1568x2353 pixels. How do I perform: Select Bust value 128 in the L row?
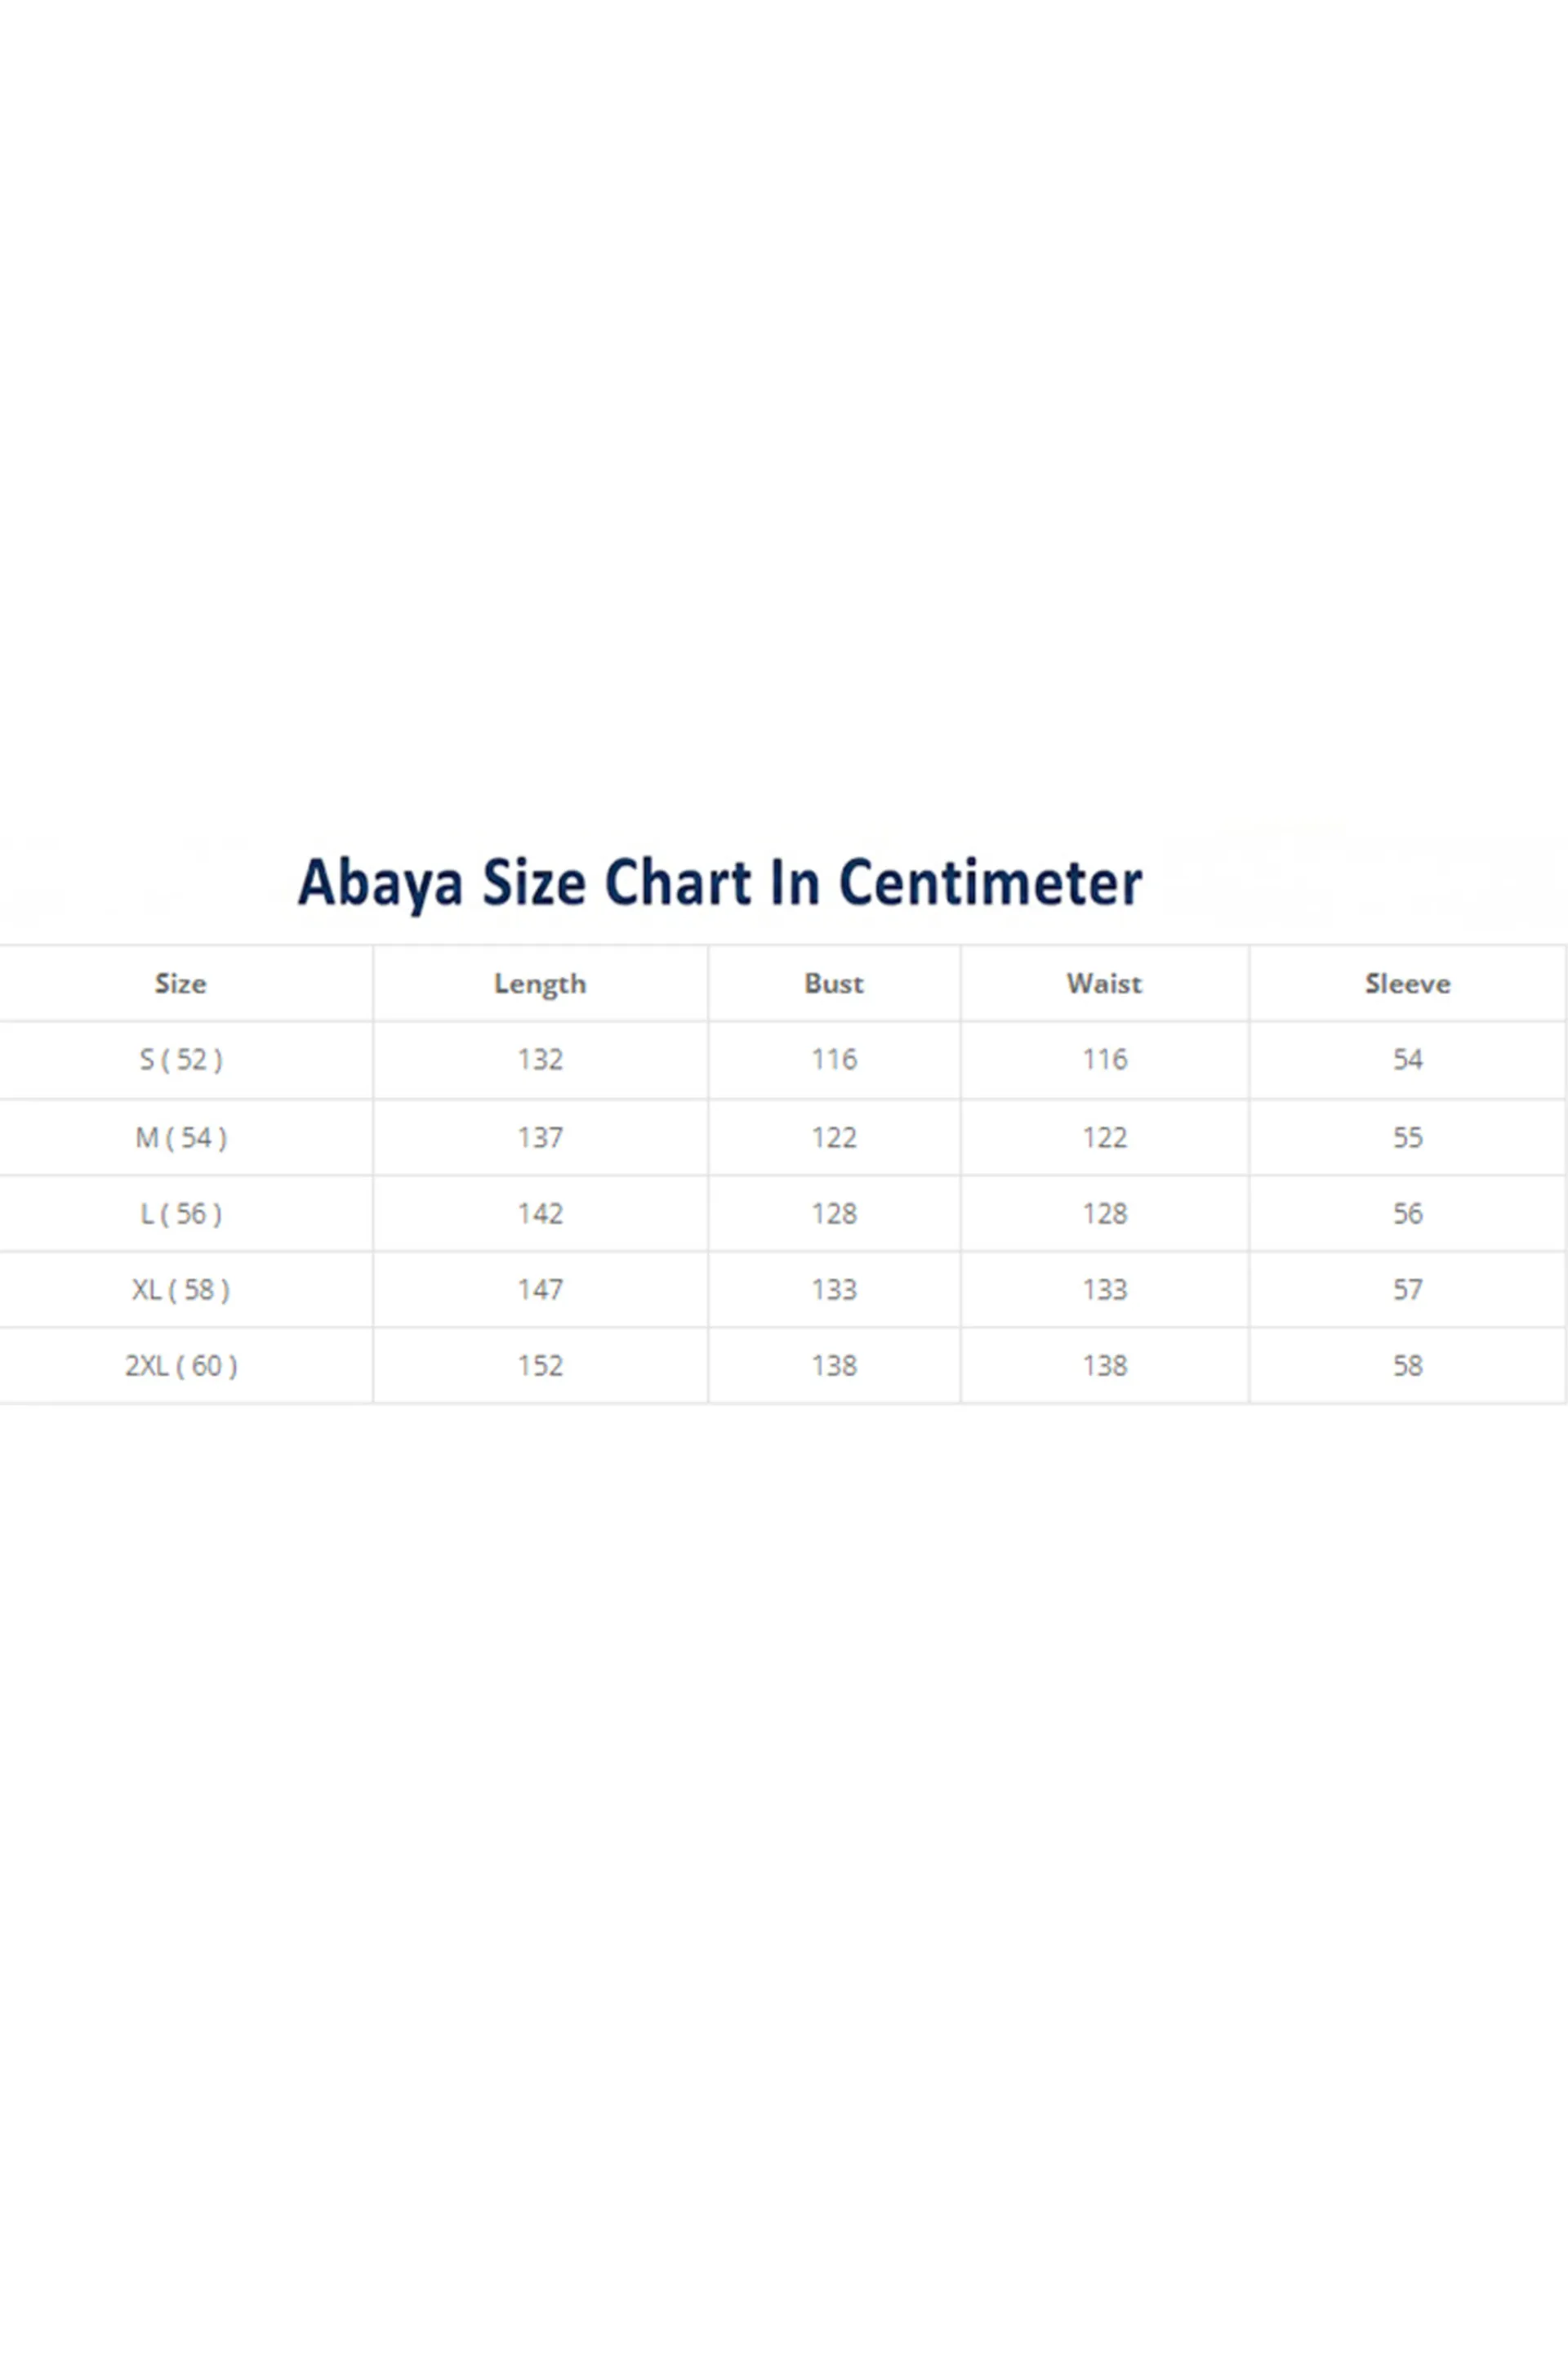pos(834,1213)
